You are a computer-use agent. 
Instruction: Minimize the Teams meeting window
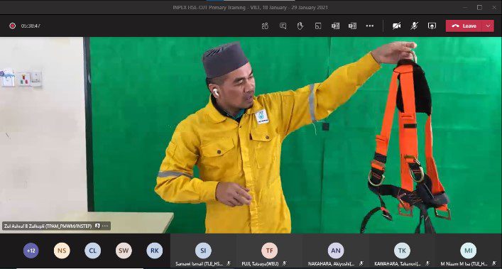click(x=464, y=7)
